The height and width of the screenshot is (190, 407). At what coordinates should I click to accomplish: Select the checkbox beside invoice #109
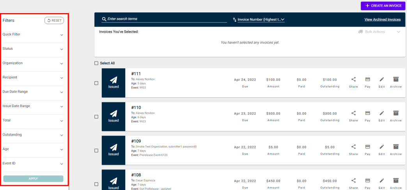96,150
